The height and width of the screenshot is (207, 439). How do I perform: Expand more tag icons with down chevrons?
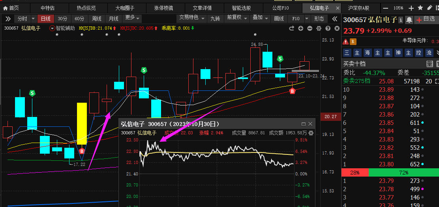[437, 53]
